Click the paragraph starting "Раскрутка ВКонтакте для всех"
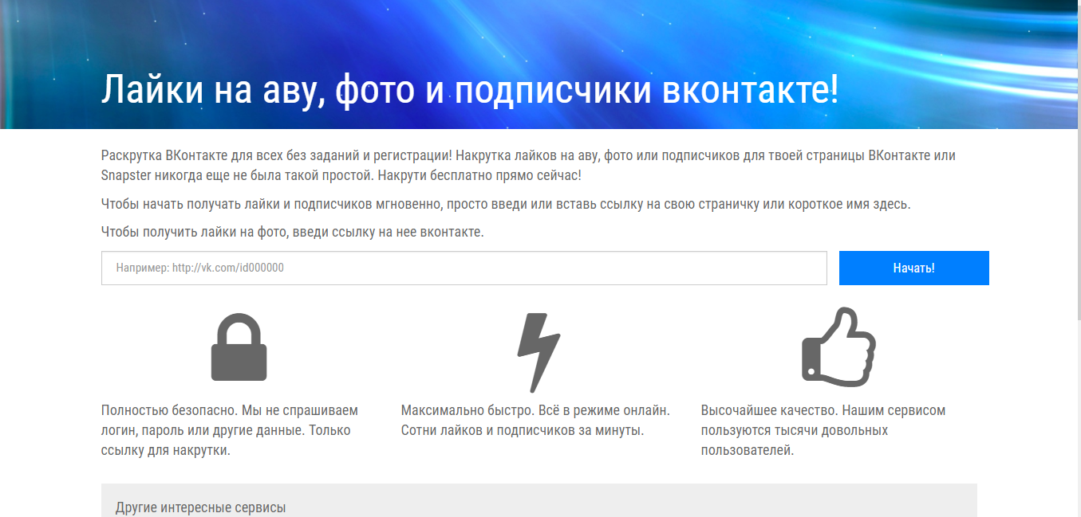1081x517 pixels. pyautogui.click(x=528, y=165)
